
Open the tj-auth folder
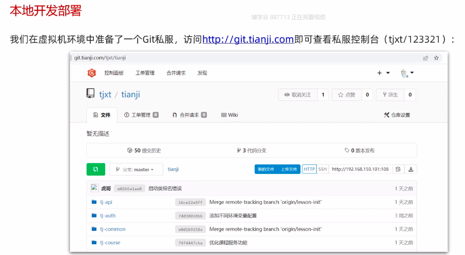[x=107, y=215]
